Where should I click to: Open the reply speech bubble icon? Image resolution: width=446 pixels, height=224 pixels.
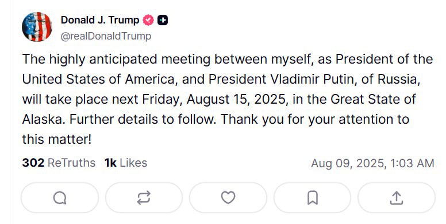pyautogui.click(x=60, y=198)
